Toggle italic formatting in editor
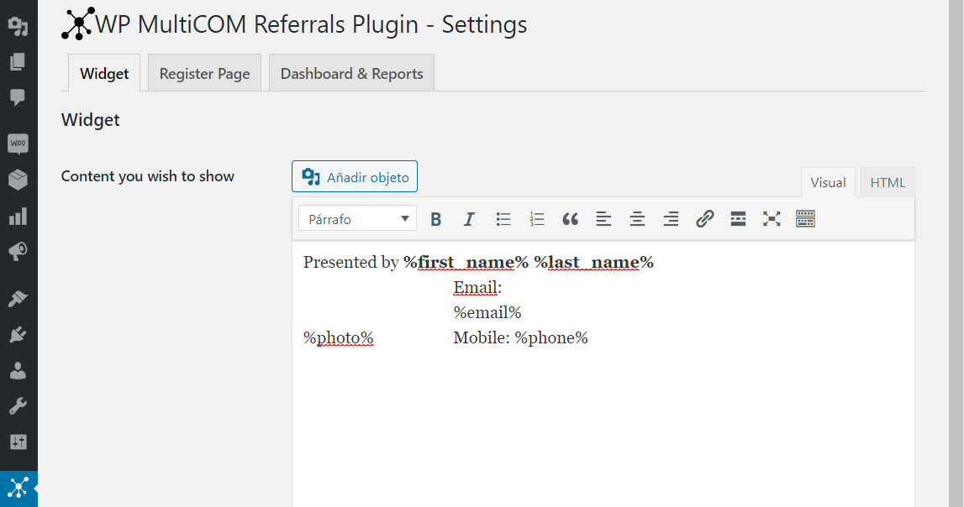 (x=469, y=219)
